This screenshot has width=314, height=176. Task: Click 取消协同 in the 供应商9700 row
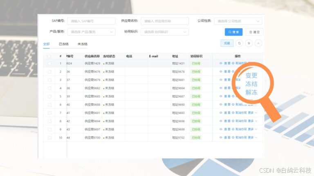tap(241, 137)
